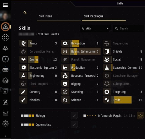Image resolution: width=145 pixels, height=139 pixels.
Task: Switch to the Skill Plans tab
Action: tap(46, 16)
